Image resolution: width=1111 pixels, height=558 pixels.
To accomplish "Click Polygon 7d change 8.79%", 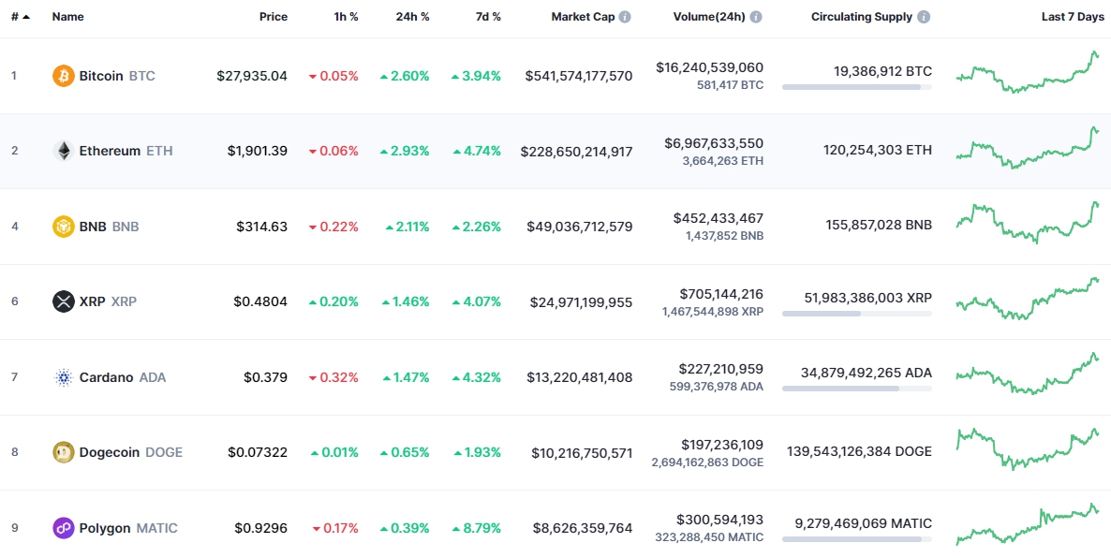I will 477,528.
